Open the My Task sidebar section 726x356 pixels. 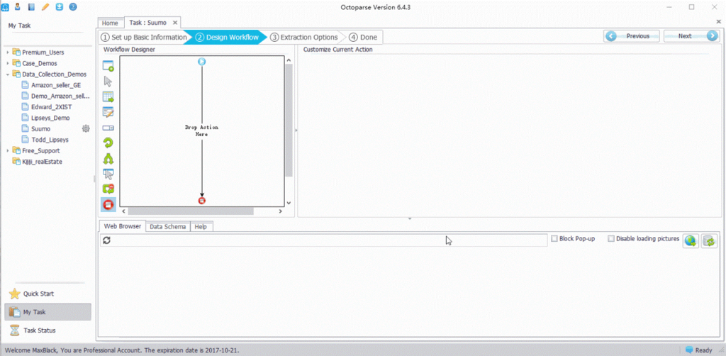48,312
